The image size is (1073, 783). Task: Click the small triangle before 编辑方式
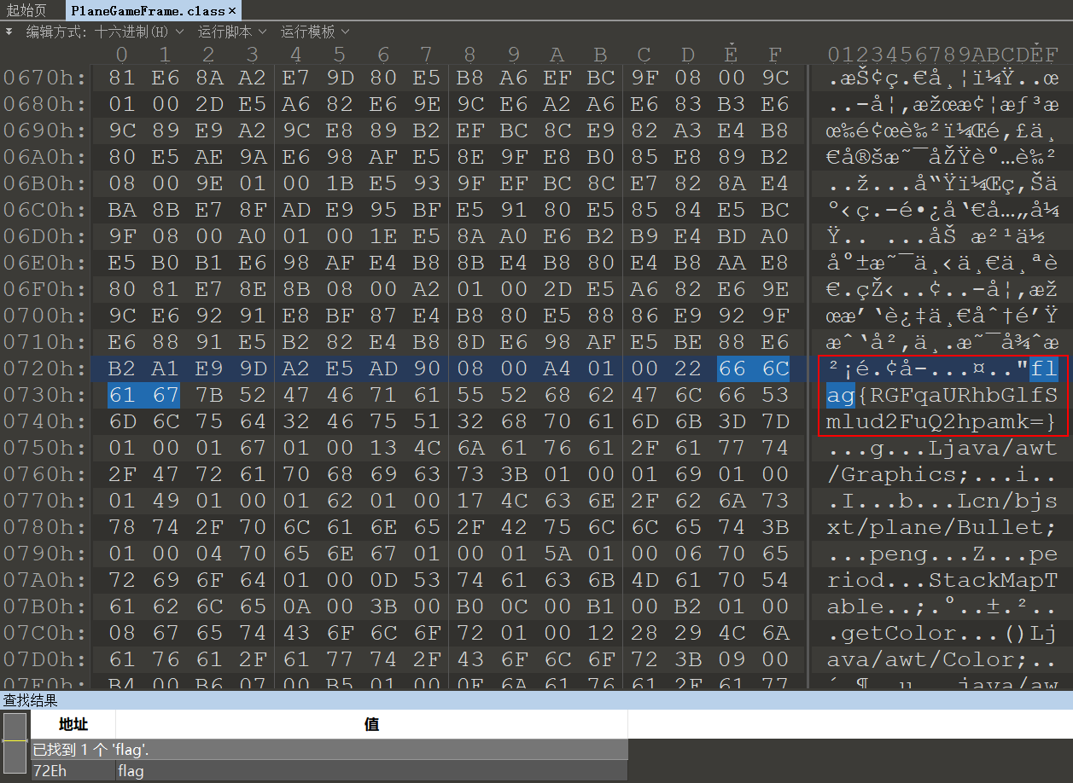coord(9,31)
